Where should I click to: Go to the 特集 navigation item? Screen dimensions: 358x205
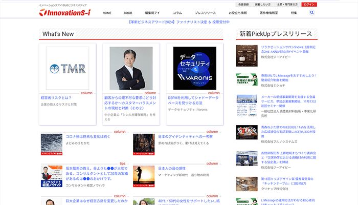click(294, 13)
